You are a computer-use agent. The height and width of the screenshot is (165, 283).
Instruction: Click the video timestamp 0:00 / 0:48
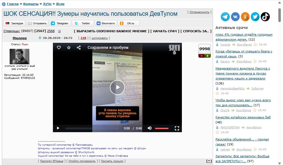pos(133,128)
